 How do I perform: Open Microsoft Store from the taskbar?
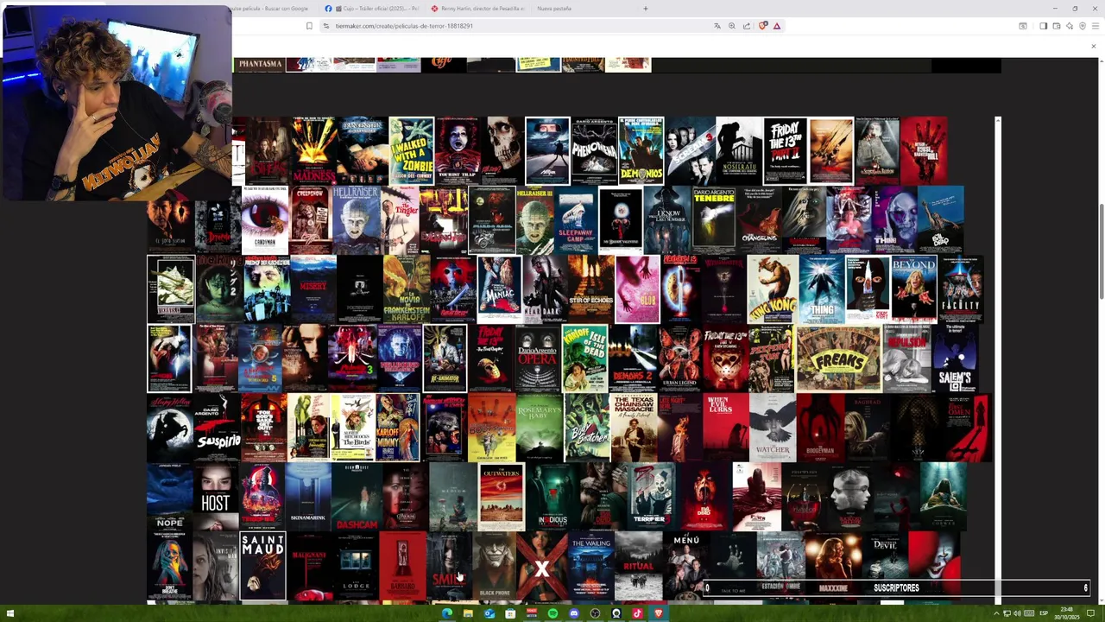510,613
